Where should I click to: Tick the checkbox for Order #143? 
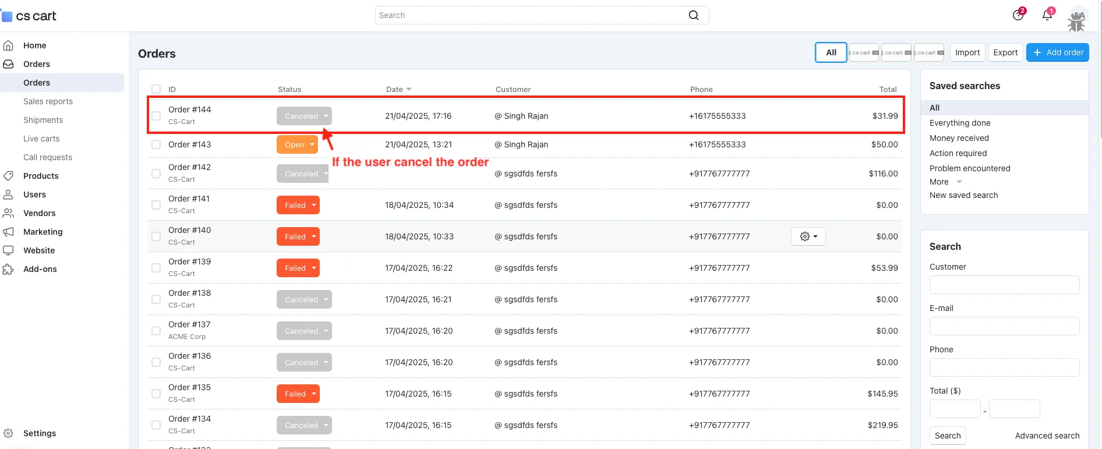(156, 144)
